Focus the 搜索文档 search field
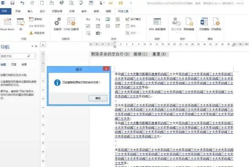 tap(13, 56)
